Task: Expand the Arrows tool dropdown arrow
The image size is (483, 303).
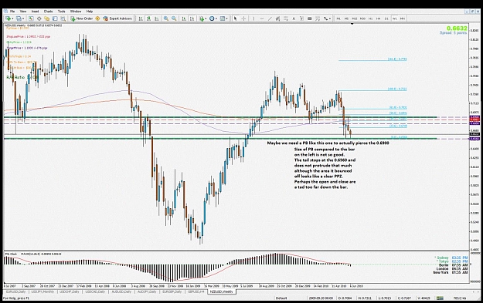Action: tap(329, 19)
